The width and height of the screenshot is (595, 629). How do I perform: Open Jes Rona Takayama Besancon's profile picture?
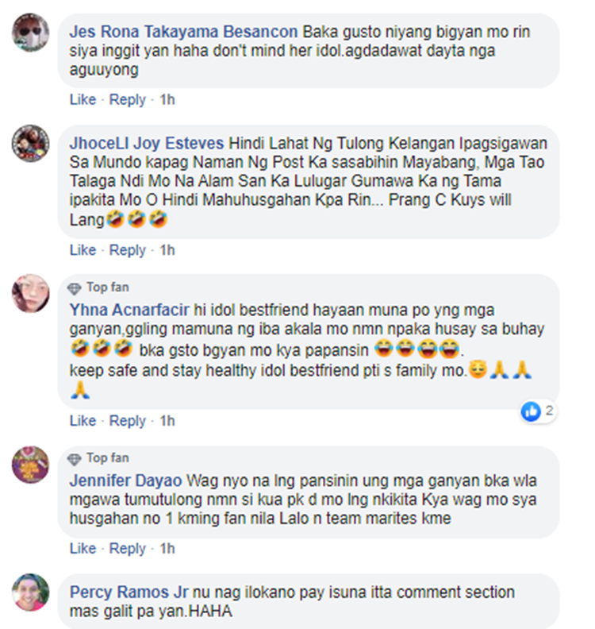[30, 32]
